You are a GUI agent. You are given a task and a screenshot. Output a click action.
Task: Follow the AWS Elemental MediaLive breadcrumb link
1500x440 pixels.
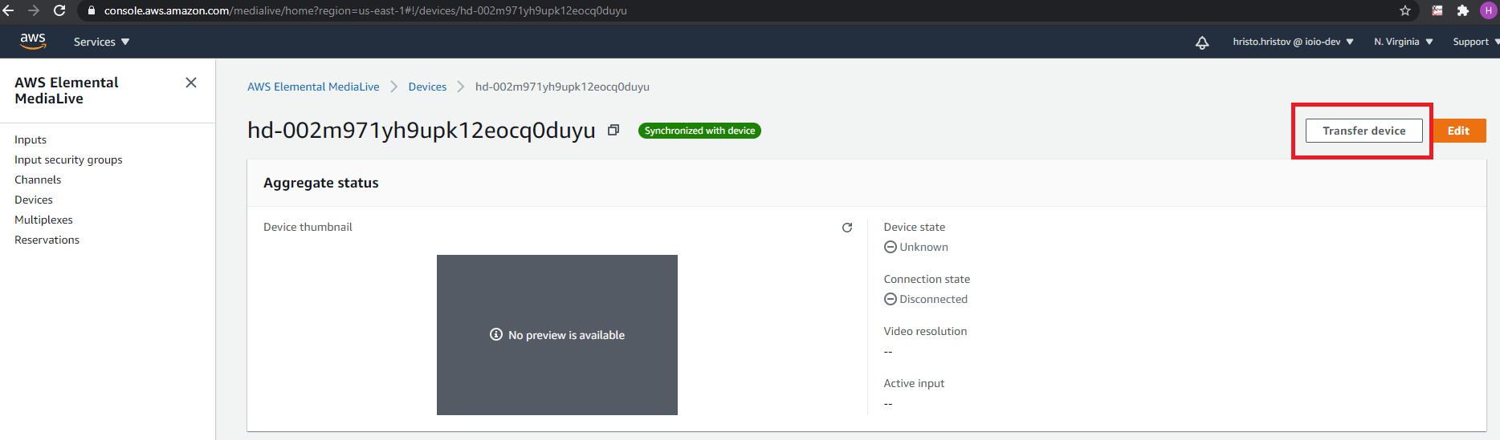313,87
